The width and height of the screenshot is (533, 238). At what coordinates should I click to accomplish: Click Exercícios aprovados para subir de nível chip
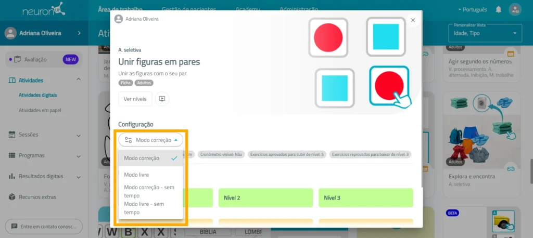287,154
